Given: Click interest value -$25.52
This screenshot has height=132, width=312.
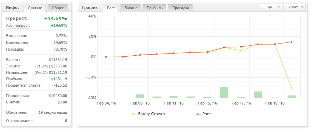Looking at the screenshot, I should [60, 85].
